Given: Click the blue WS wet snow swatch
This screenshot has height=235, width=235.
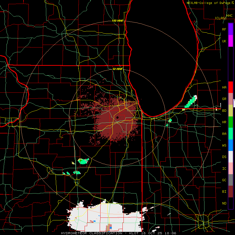Looking at the screenshot, I should pos(231,145).
